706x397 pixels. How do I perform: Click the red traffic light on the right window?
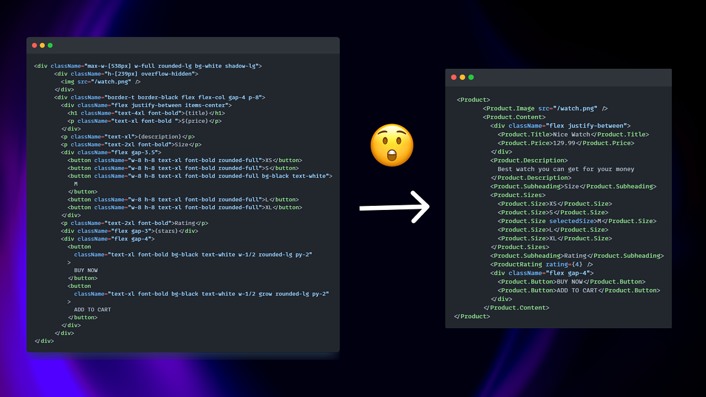click(x=454, y=77)
